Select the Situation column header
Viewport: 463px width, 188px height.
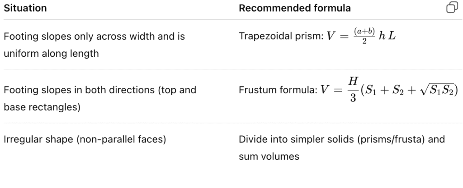point(25,8)
